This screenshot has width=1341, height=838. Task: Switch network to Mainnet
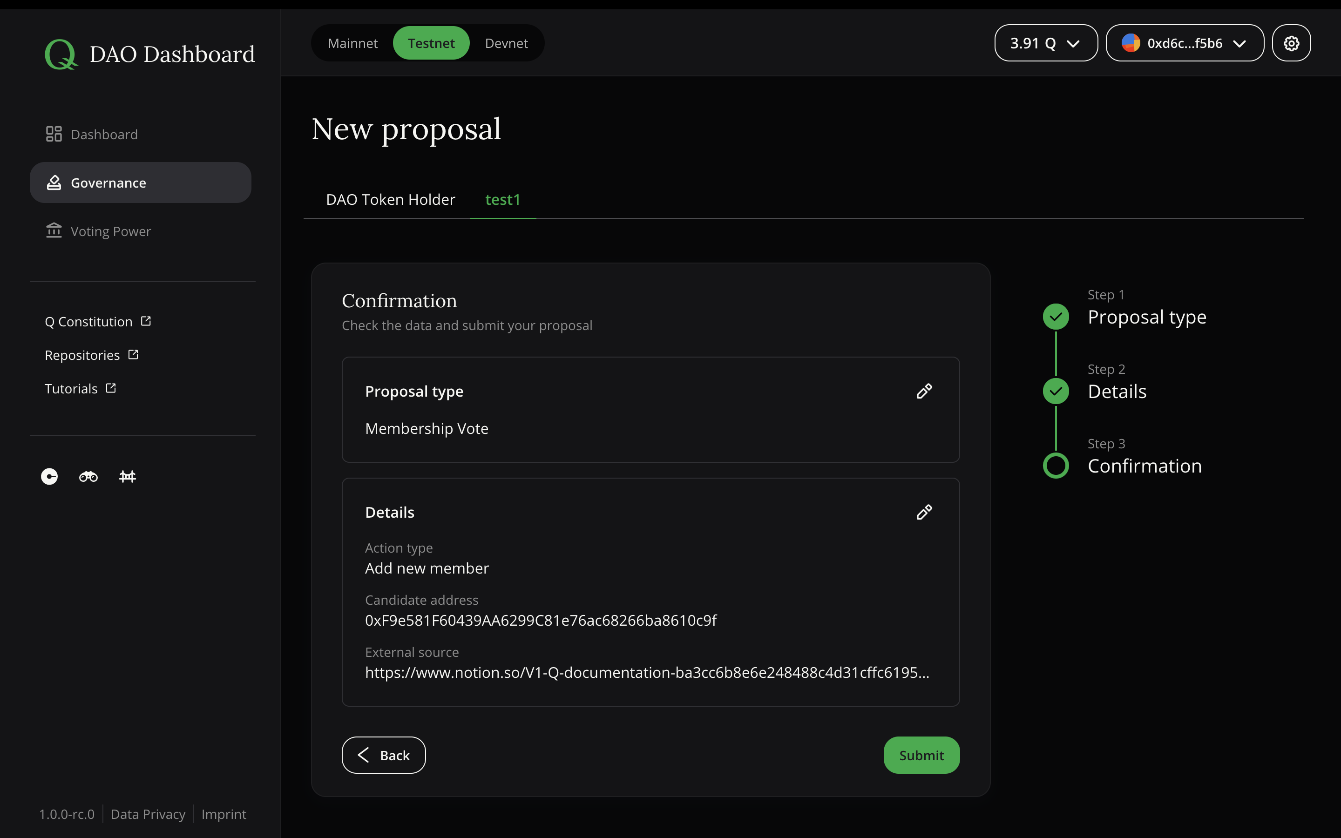tap(353, 43)
